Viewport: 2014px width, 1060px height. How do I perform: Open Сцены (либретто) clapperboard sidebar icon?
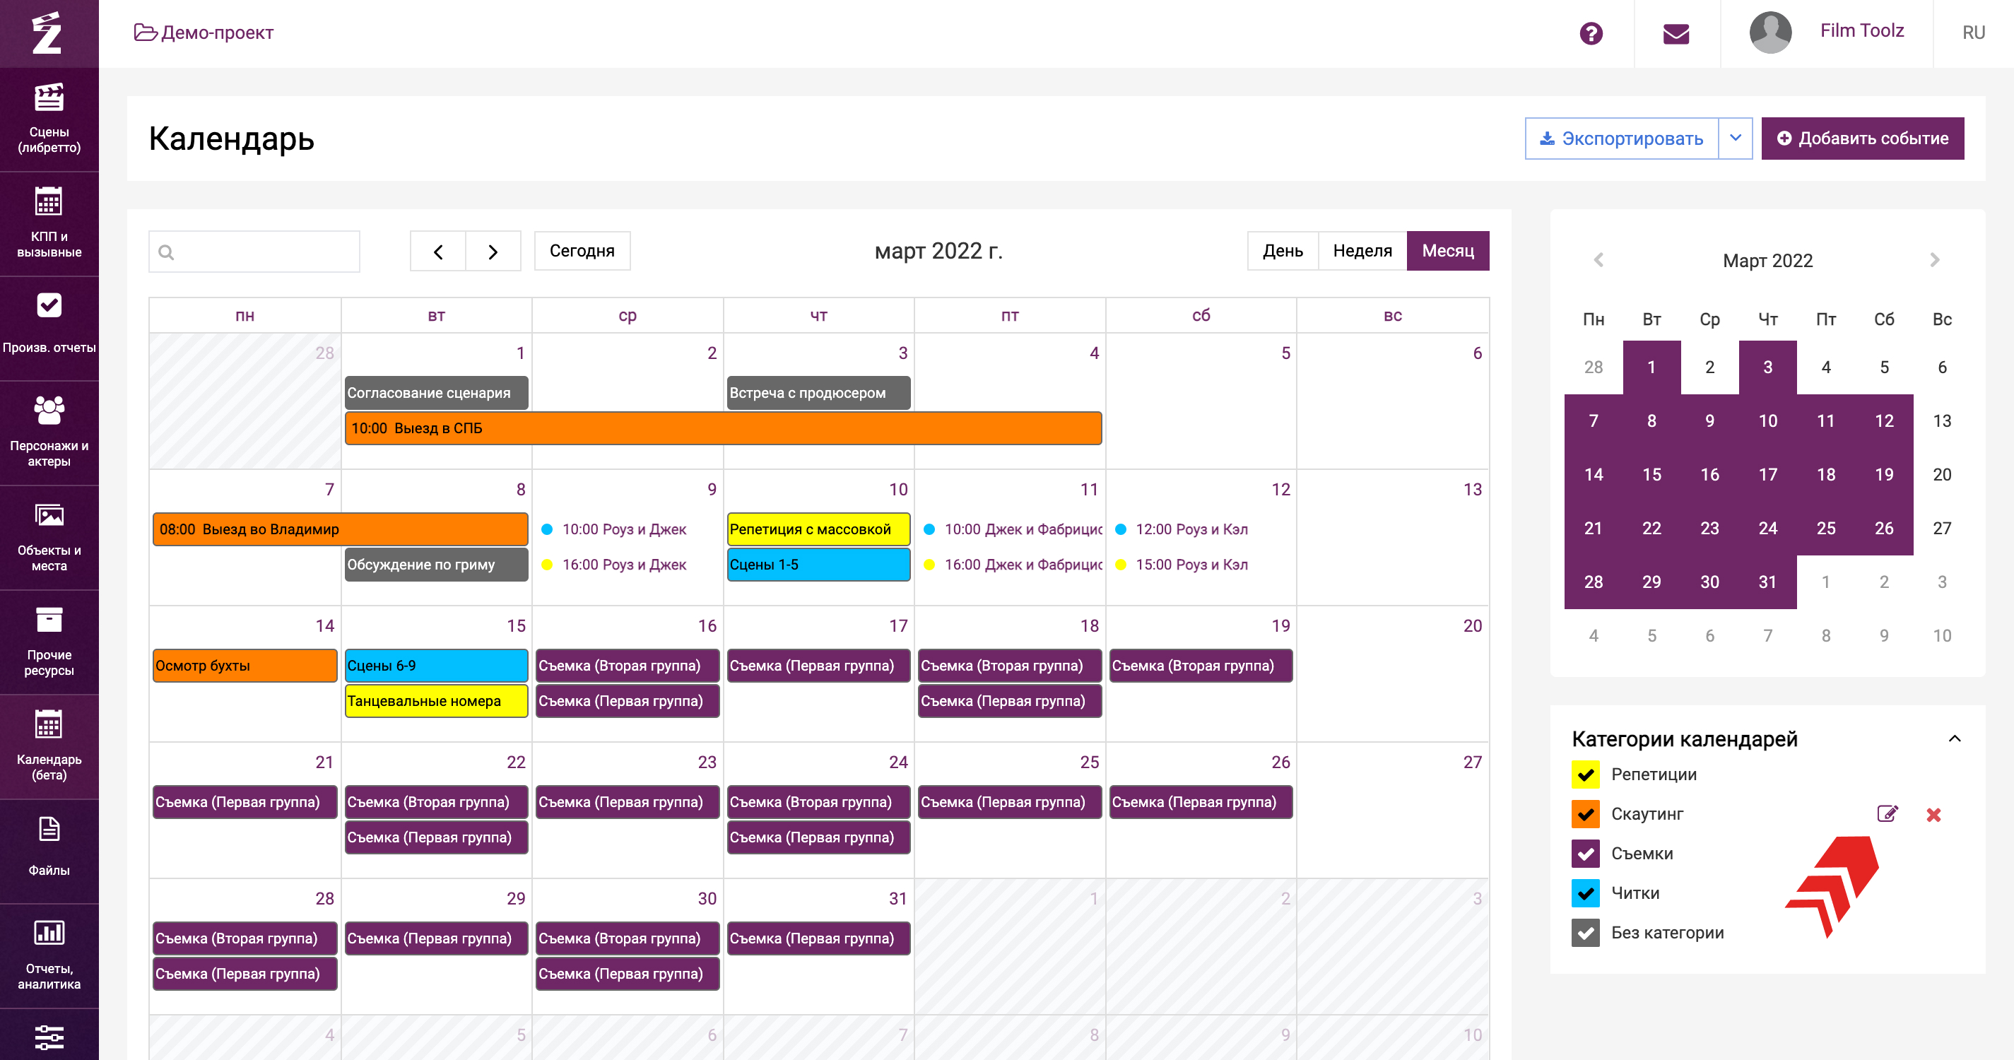pos(49,99)
